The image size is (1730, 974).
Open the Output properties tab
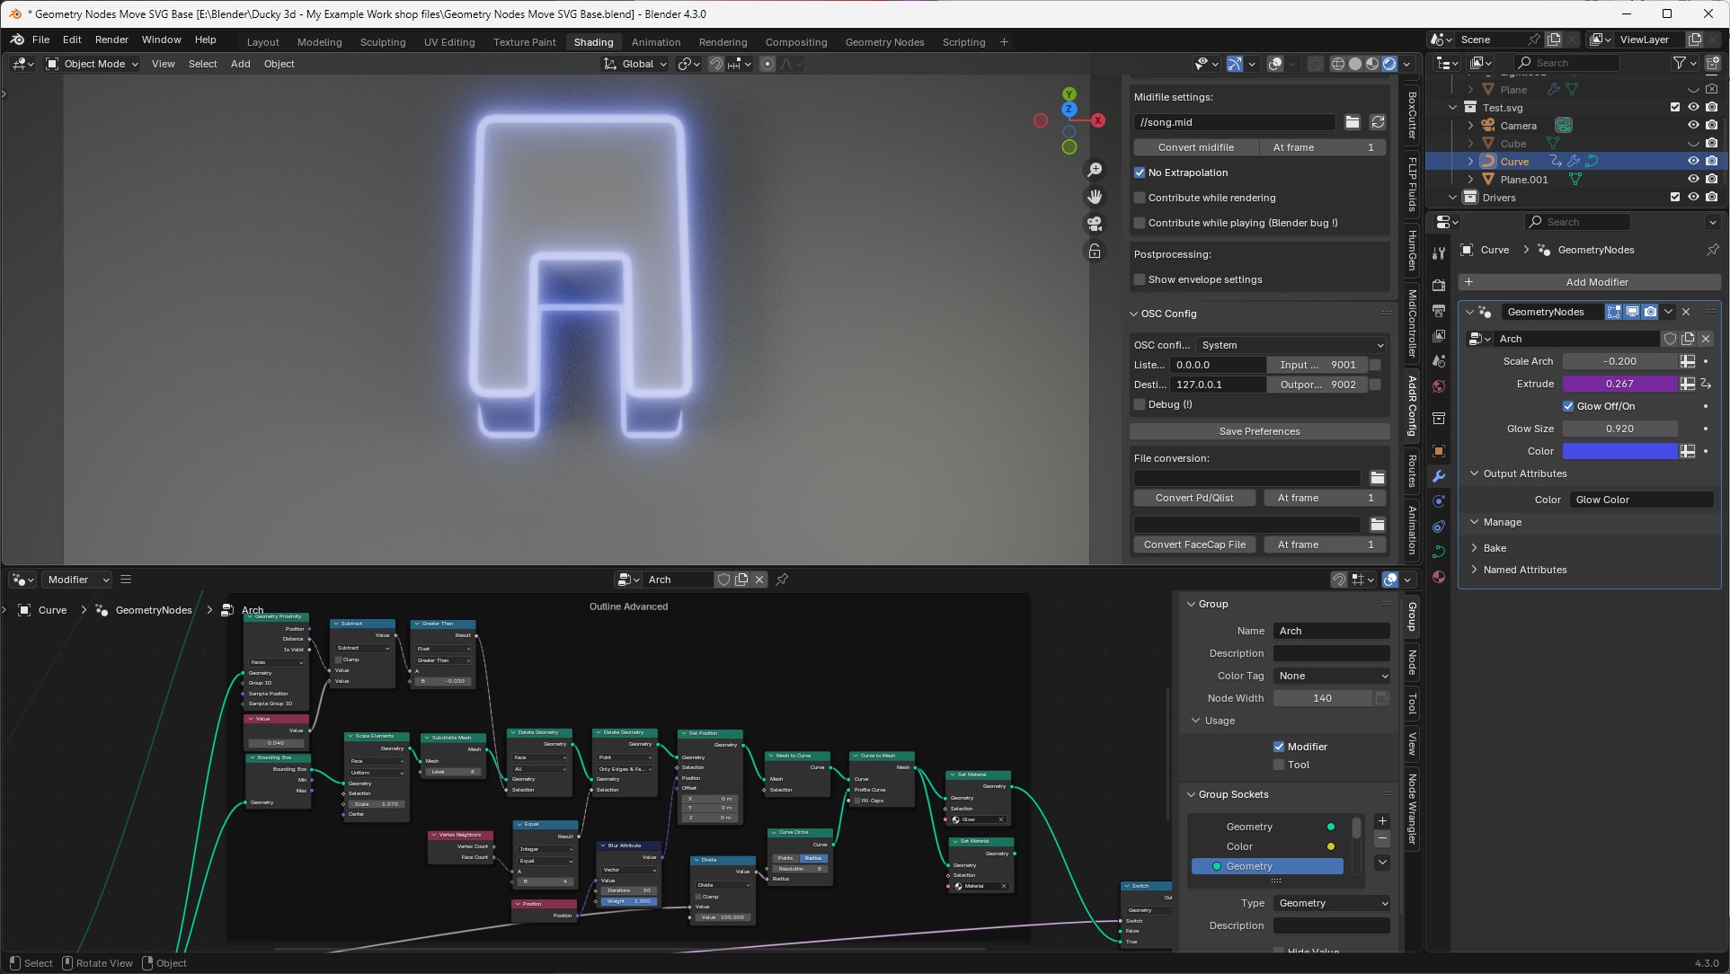tap(1439, 311)
